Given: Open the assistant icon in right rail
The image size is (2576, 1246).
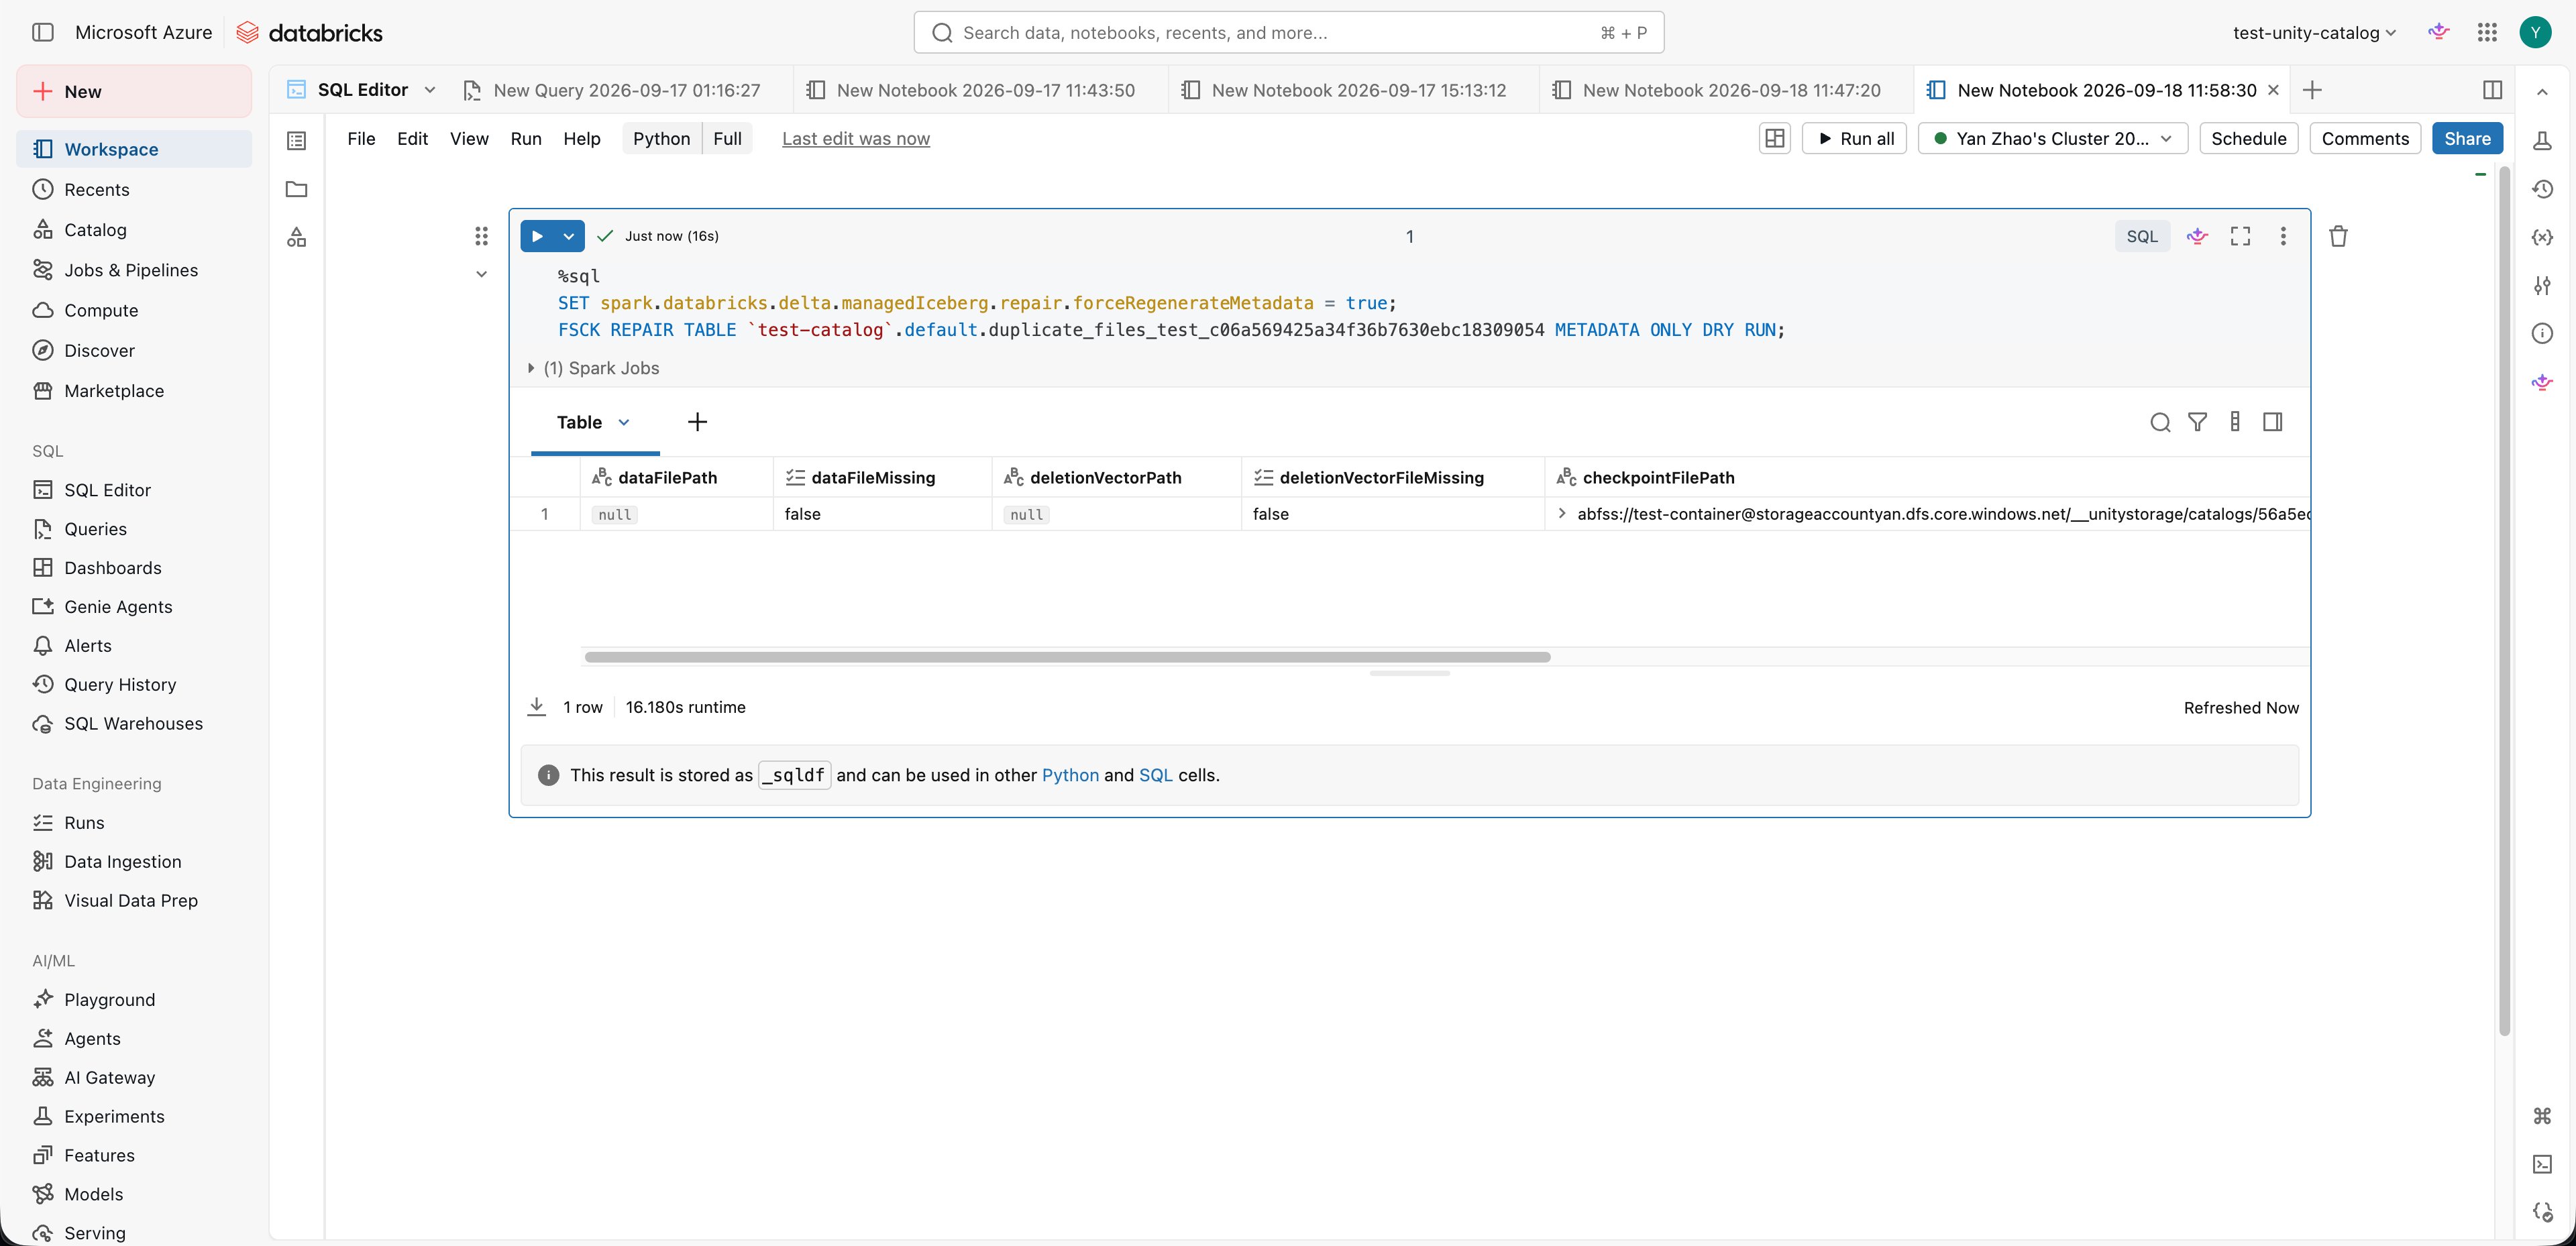Looking at the screenshot, I should 2542,382.
